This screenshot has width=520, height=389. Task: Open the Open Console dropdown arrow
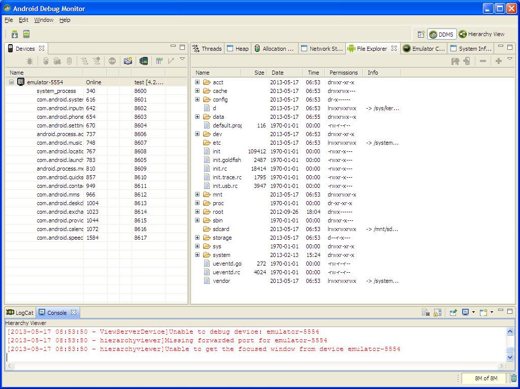coord(492,312)
